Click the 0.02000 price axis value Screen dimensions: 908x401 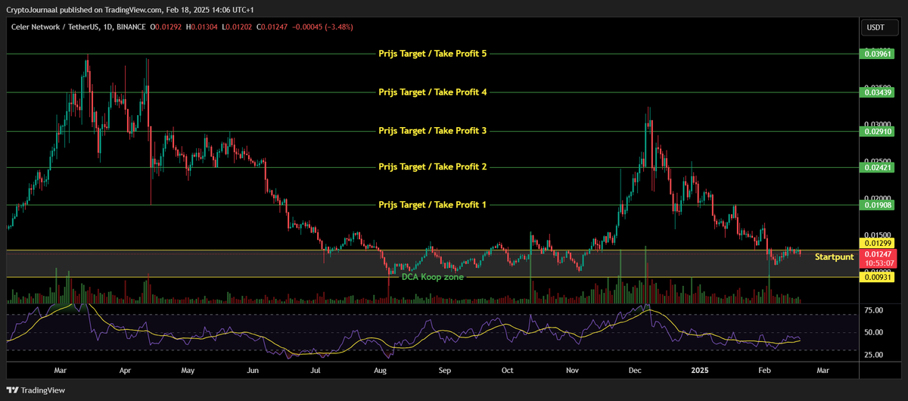tap(878, 197)
